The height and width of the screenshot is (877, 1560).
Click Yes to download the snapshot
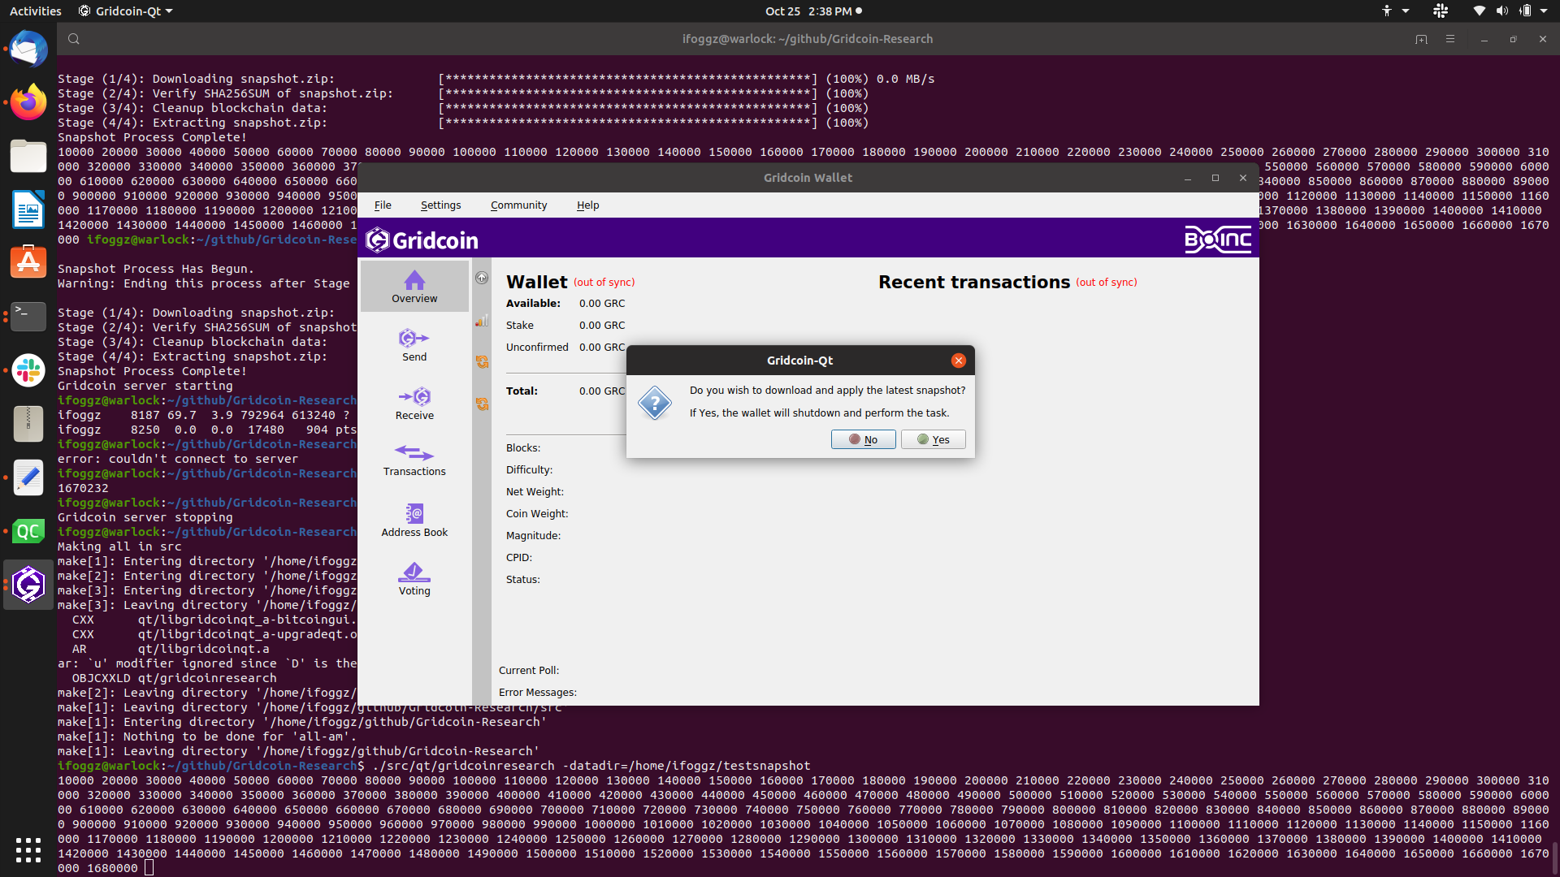[933, 439]
